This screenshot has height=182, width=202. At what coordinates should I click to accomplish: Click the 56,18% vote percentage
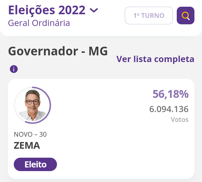[x=170, y=94]
